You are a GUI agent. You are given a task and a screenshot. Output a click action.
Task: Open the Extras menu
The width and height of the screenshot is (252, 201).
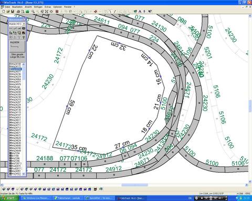click(x=48, y=7)
